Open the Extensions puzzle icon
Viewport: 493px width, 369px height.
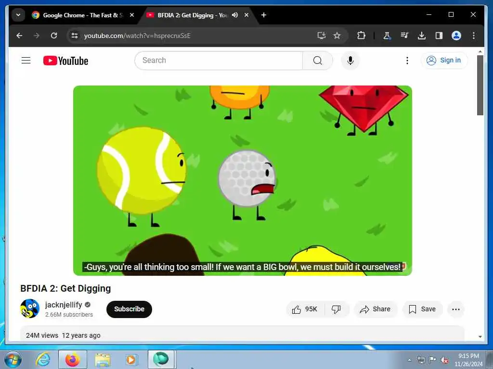[x=361, y=36]
